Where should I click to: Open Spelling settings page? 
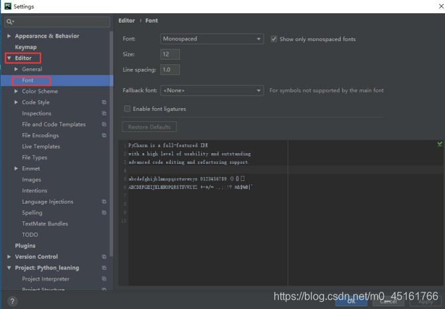32,213
